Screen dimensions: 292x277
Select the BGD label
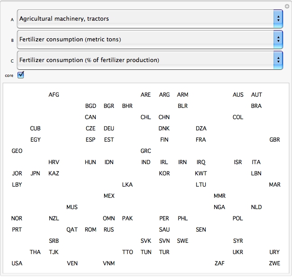(x=91, y=106)
